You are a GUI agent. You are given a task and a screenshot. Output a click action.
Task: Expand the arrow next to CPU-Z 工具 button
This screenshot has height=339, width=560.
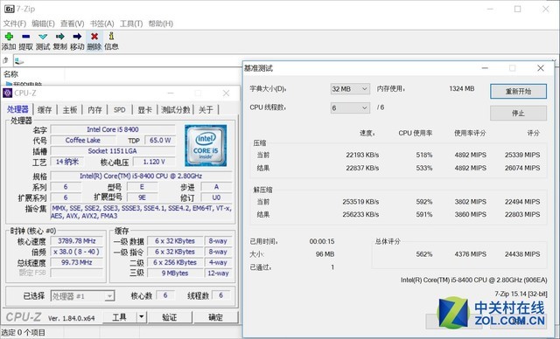[142, 316]
